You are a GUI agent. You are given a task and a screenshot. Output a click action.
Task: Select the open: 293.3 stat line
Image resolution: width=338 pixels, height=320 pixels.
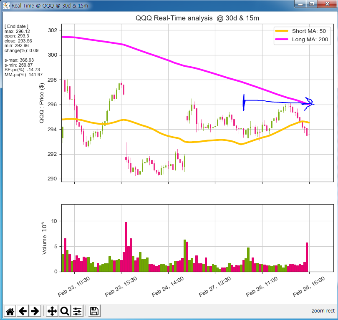click(17, 36)
